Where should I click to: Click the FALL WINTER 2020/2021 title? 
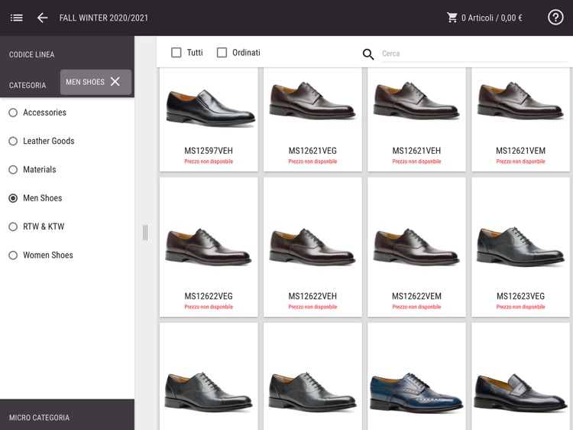tap(104, 18)
